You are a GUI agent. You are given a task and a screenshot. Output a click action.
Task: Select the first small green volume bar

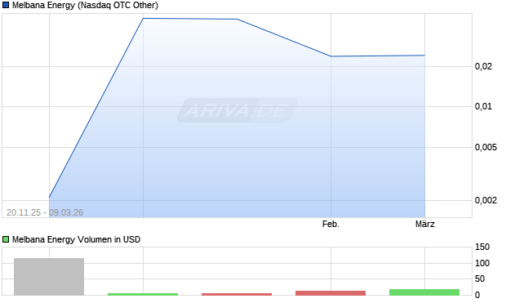tap(143, 294)
